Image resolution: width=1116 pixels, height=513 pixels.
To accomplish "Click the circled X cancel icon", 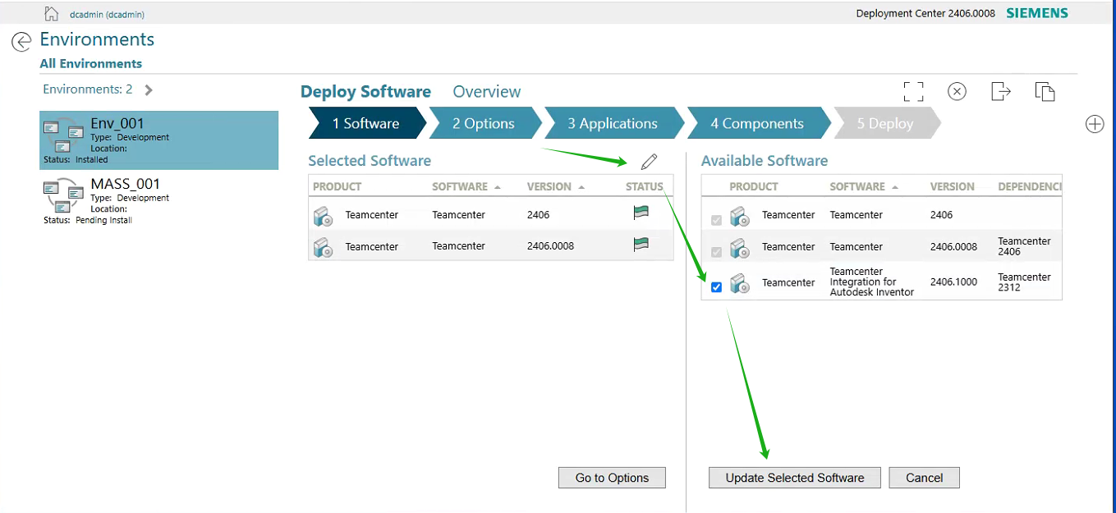I will [x=957, y=91].
